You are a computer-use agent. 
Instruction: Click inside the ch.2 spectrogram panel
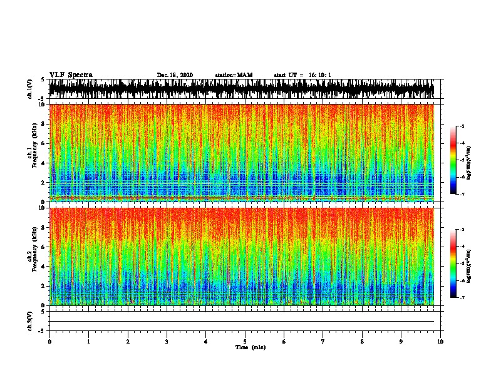coord(242,257)
